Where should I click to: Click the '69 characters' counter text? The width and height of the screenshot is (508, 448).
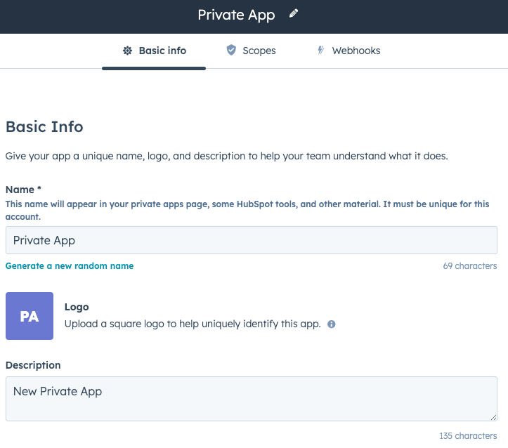469,266
